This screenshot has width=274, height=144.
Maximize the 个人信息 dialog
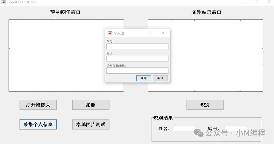pos(150,33)
